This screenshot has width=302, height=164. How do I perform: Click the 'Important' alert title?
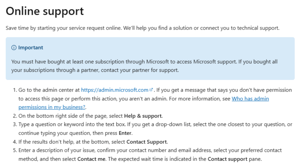[x=30, y=48]
